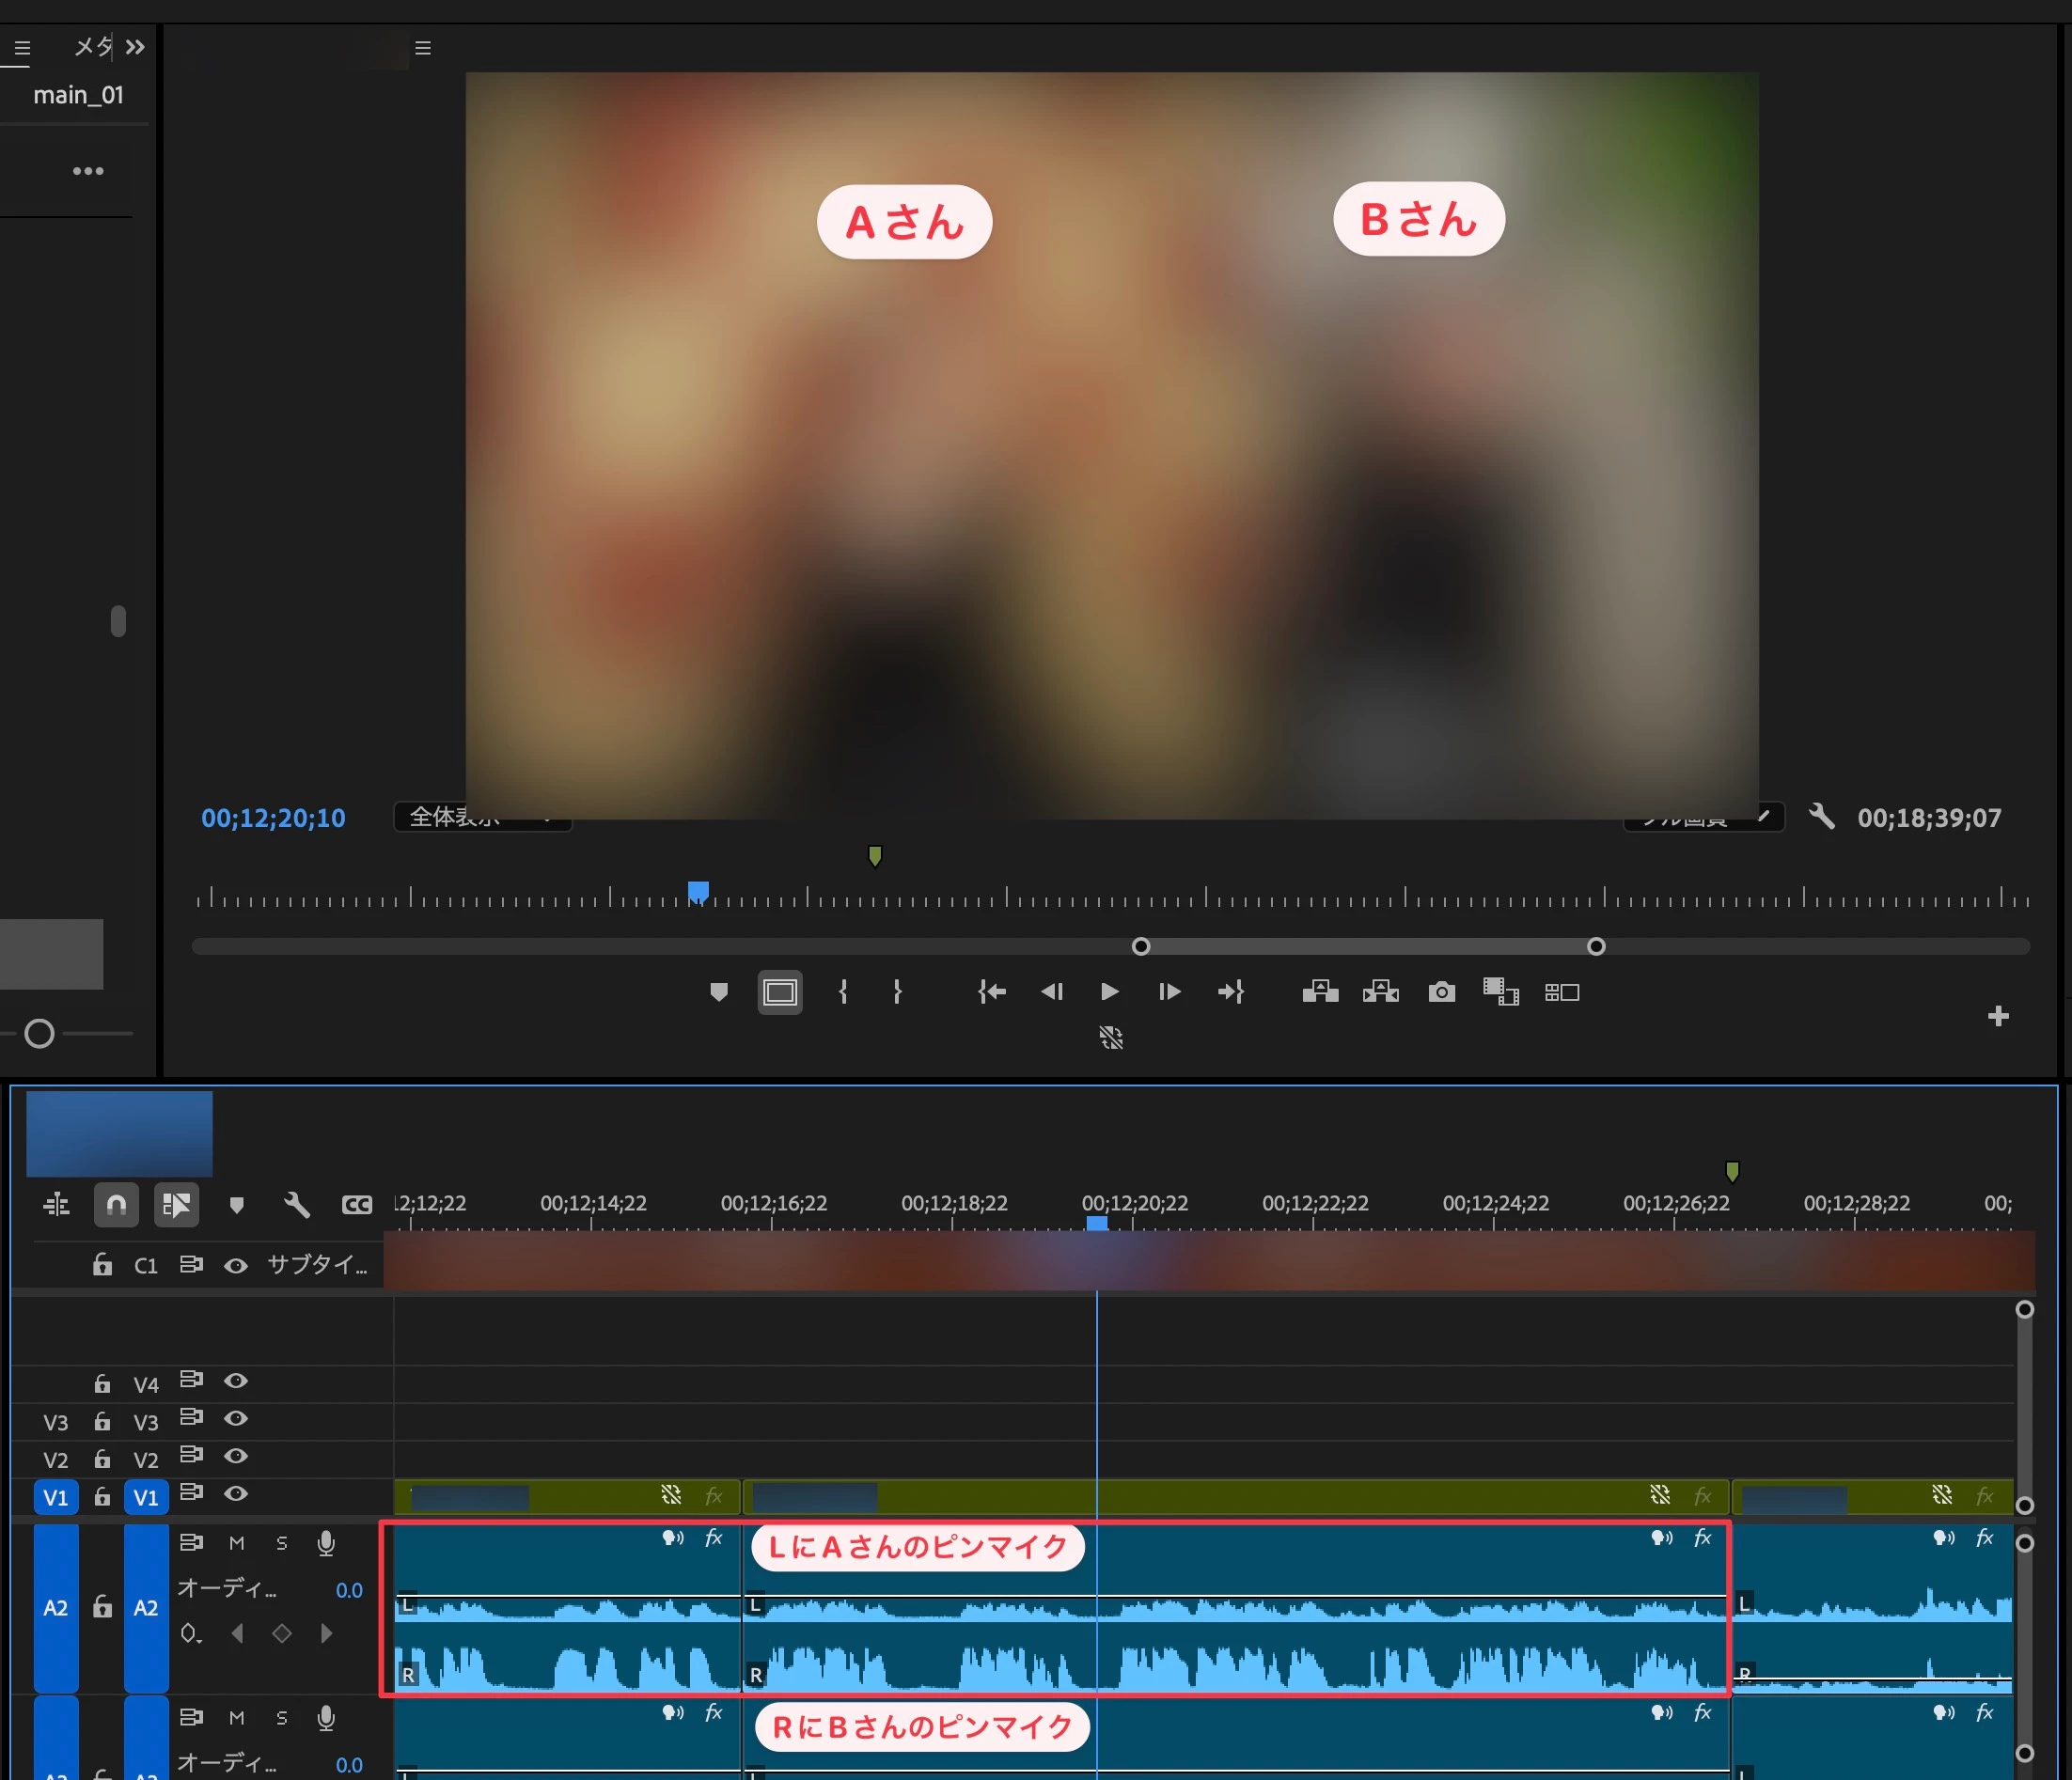
Task: Toggle linked selection in timeline
Action: pos(176,1206)
